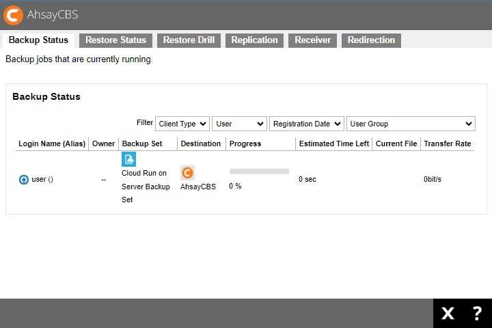
Task: Go to the Replication tab
Action: 254,40
